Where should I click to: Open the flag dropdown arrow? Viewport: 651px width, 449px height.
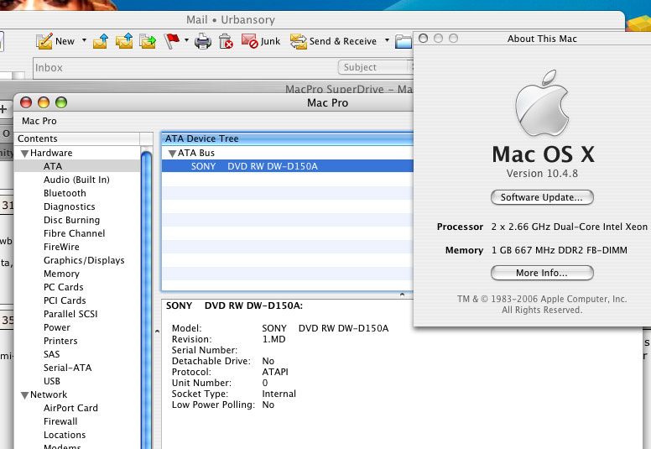[x=186, y=40]
